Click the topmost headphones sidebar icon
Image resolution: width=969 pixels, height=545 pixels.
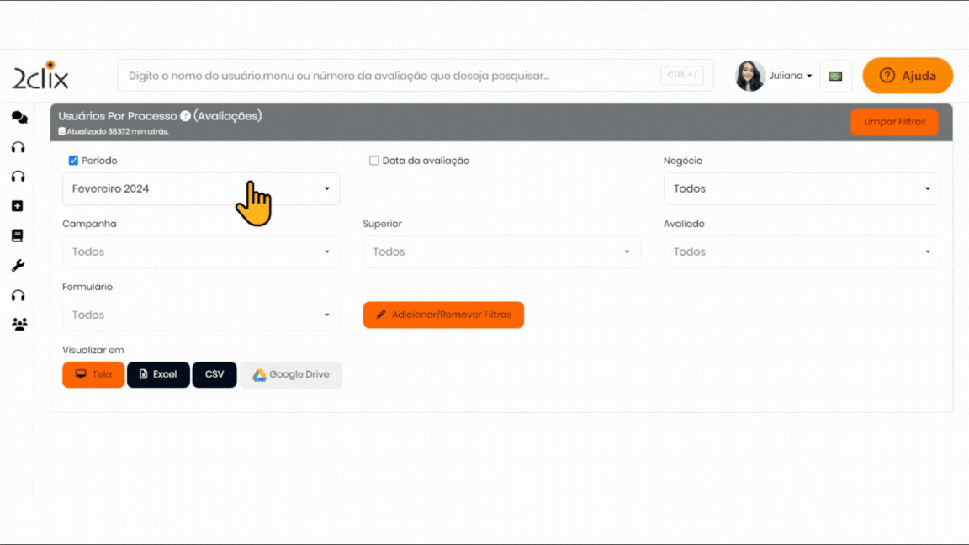point(18,147)
